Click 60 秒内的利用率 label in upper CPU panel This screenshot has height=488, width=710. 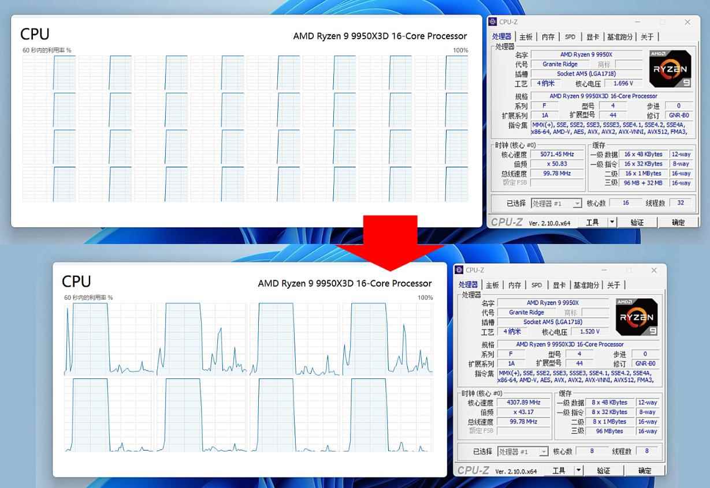click(x=47, y=50)
